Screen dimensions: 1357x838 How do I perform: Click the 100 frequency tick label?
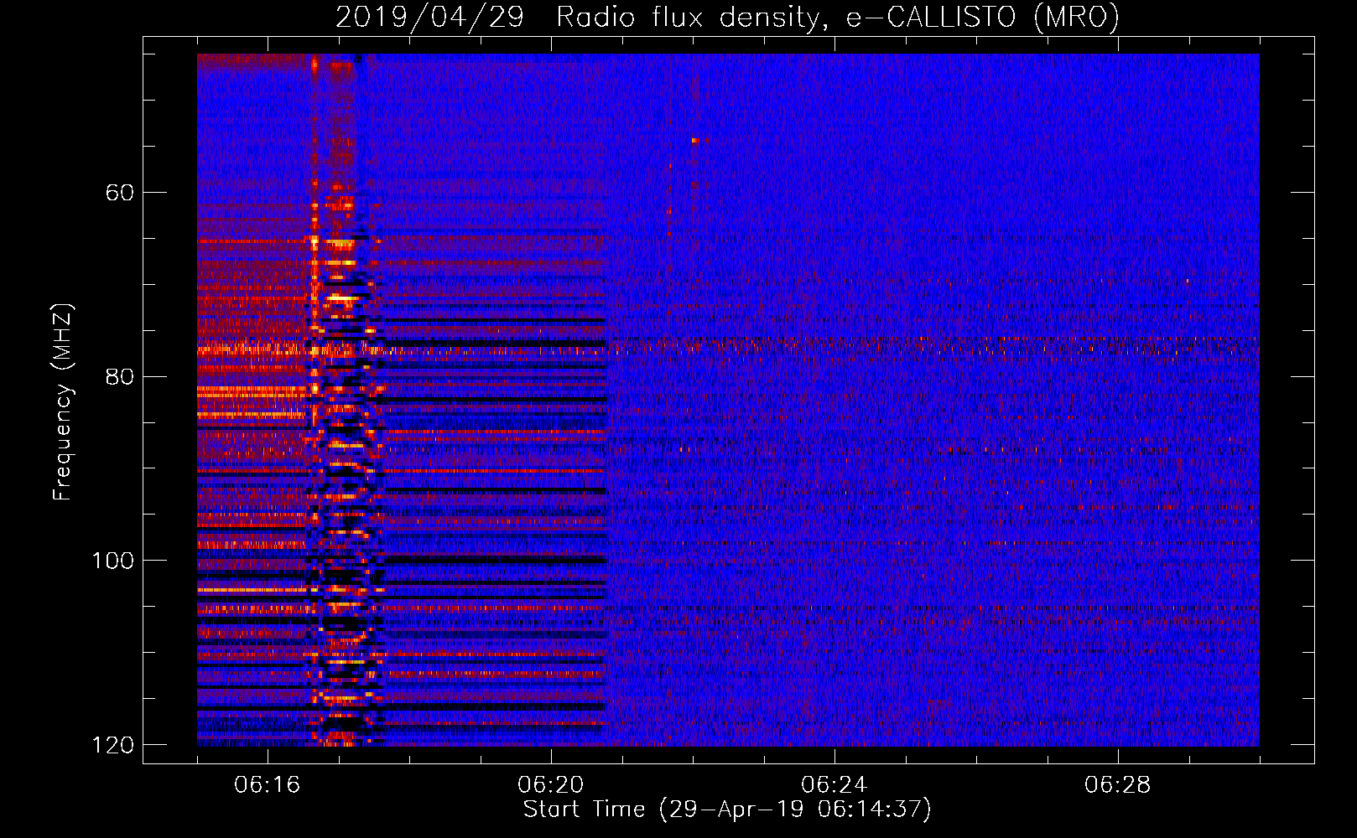[x=112, y=560]
